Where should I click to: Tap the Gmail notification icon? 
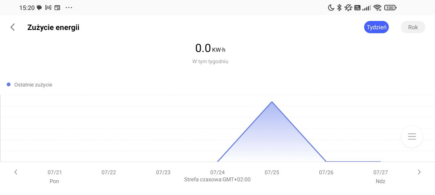48,8
